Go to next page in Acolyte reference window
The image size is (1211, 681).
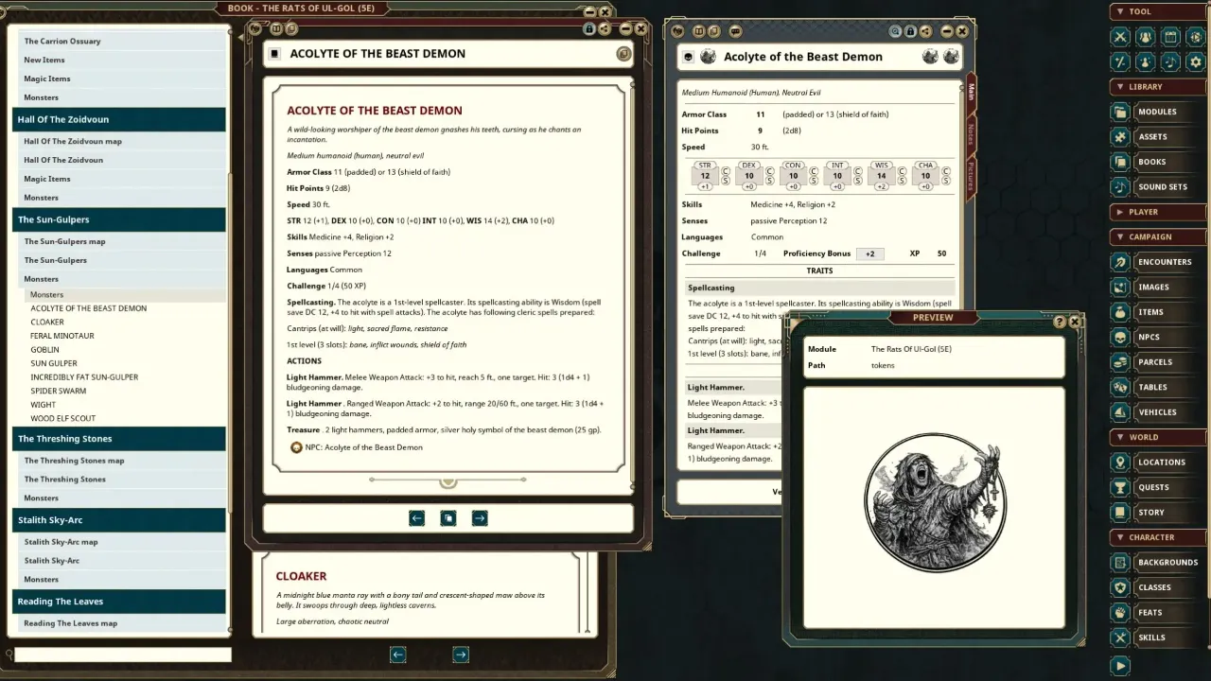click(480, 518)
